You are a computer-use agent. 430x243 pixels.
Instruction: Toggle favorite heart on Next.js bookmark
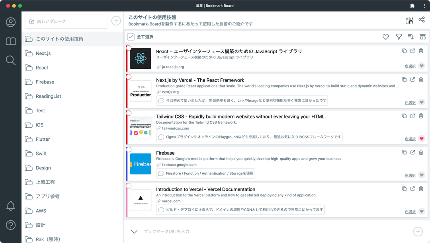[x=422, y=102]
